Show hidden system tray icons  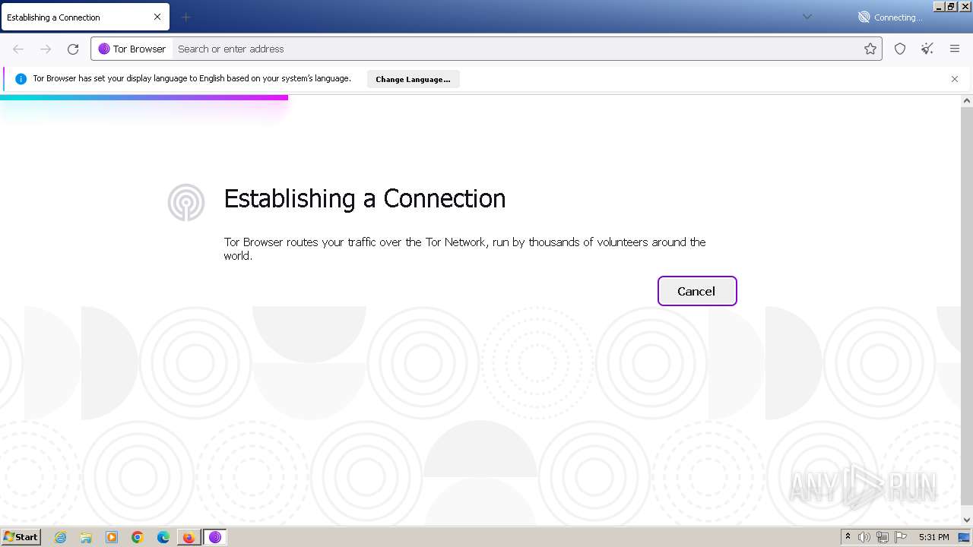848,537
